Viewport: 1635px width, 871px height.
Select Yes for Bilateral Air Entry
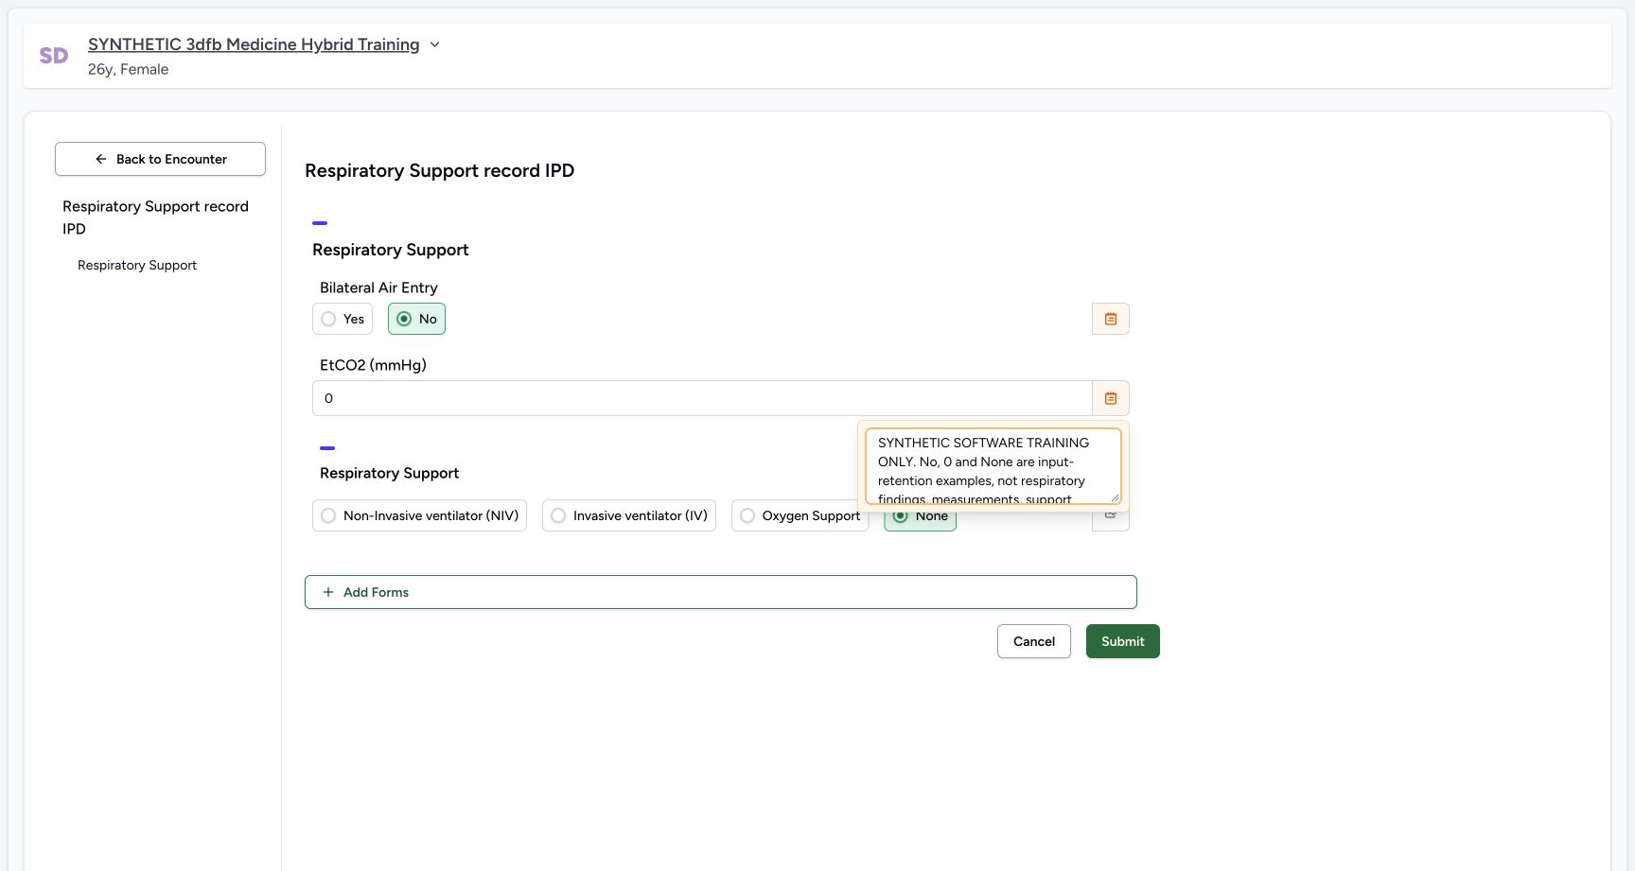[x=343, y=319]
